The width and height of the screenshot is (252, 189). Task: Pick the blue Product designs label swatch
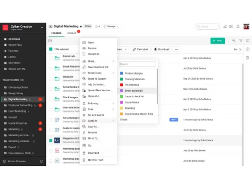click(x=121, y=73)
